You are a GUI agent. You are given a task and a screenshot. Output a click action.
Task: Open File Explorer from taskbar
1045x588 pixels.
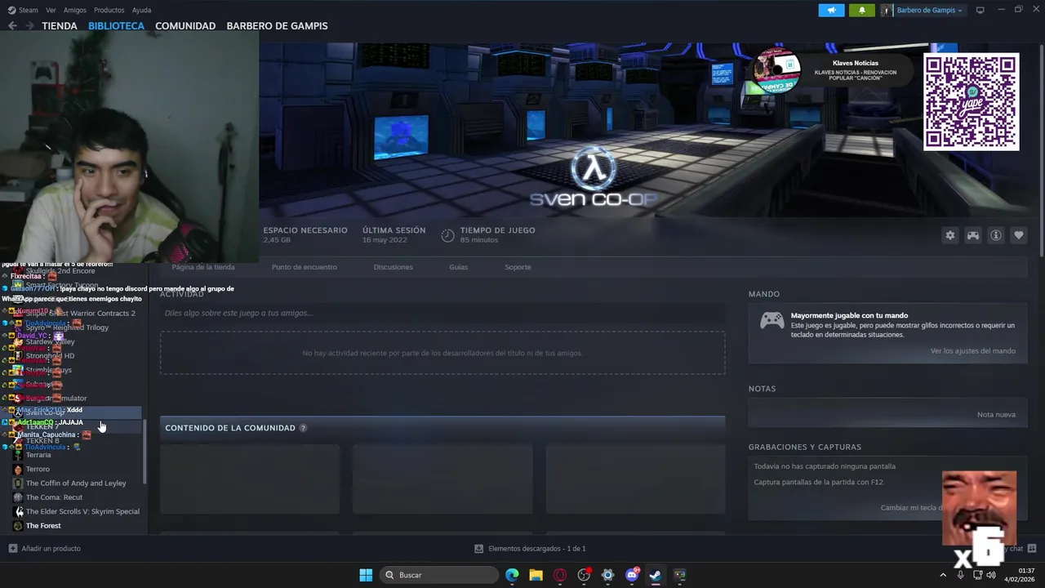point(536,575)
